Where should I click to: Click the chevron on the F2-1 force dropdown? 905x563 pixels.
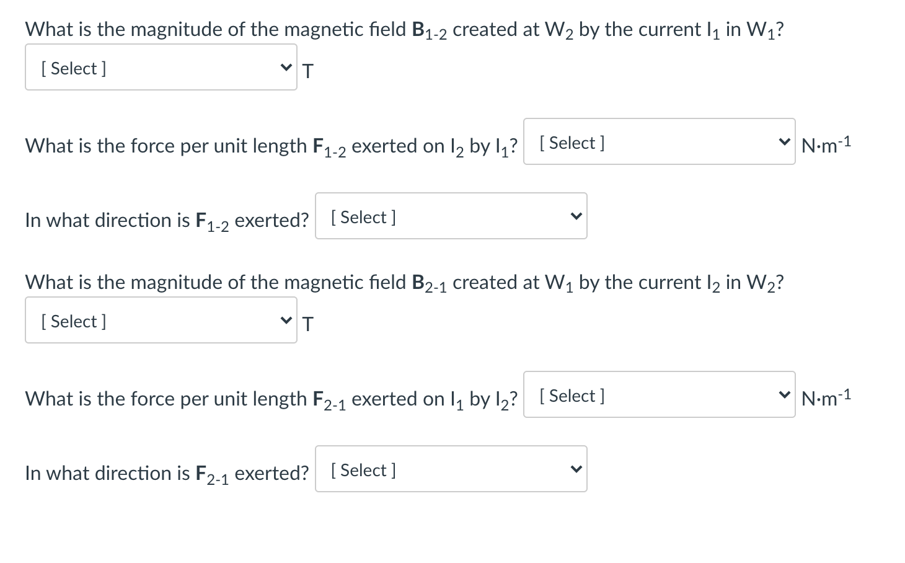785,394
